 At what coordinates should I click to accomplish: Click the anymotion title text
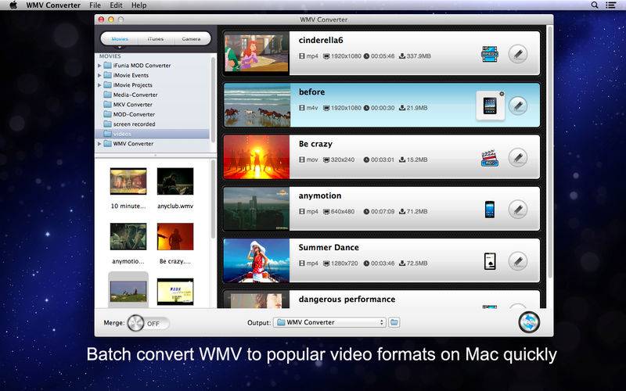click(320, 195)
